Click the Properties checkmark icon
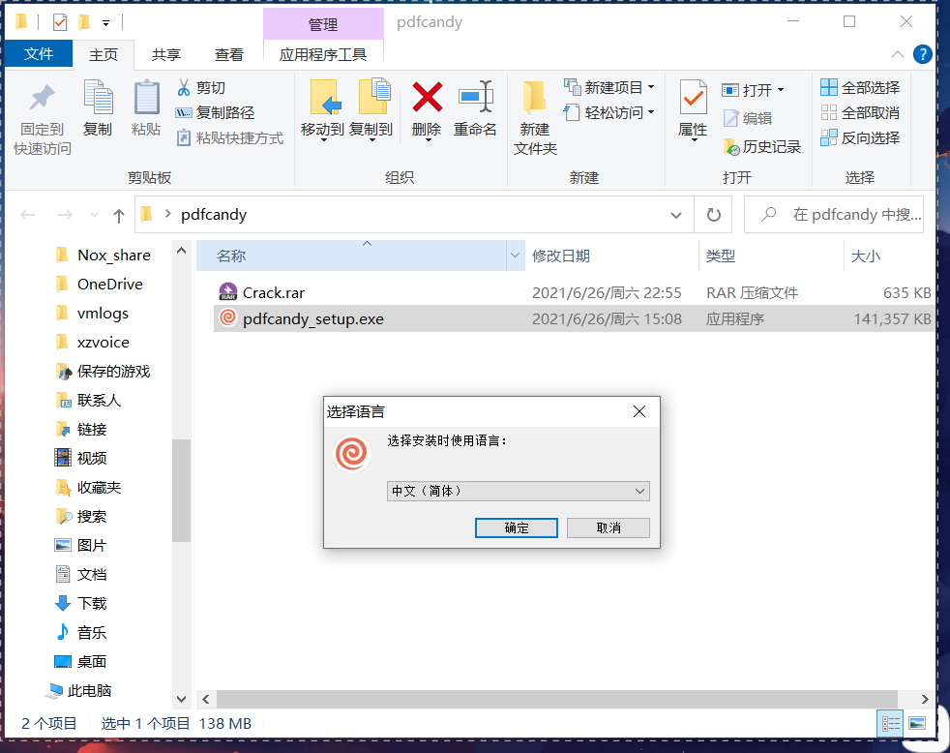The image size is (950, 753). (x=693, y=97)
